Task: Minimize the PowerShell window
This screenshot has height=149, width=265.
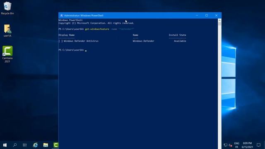Action: pyautogui.click(x=197, y=15)
